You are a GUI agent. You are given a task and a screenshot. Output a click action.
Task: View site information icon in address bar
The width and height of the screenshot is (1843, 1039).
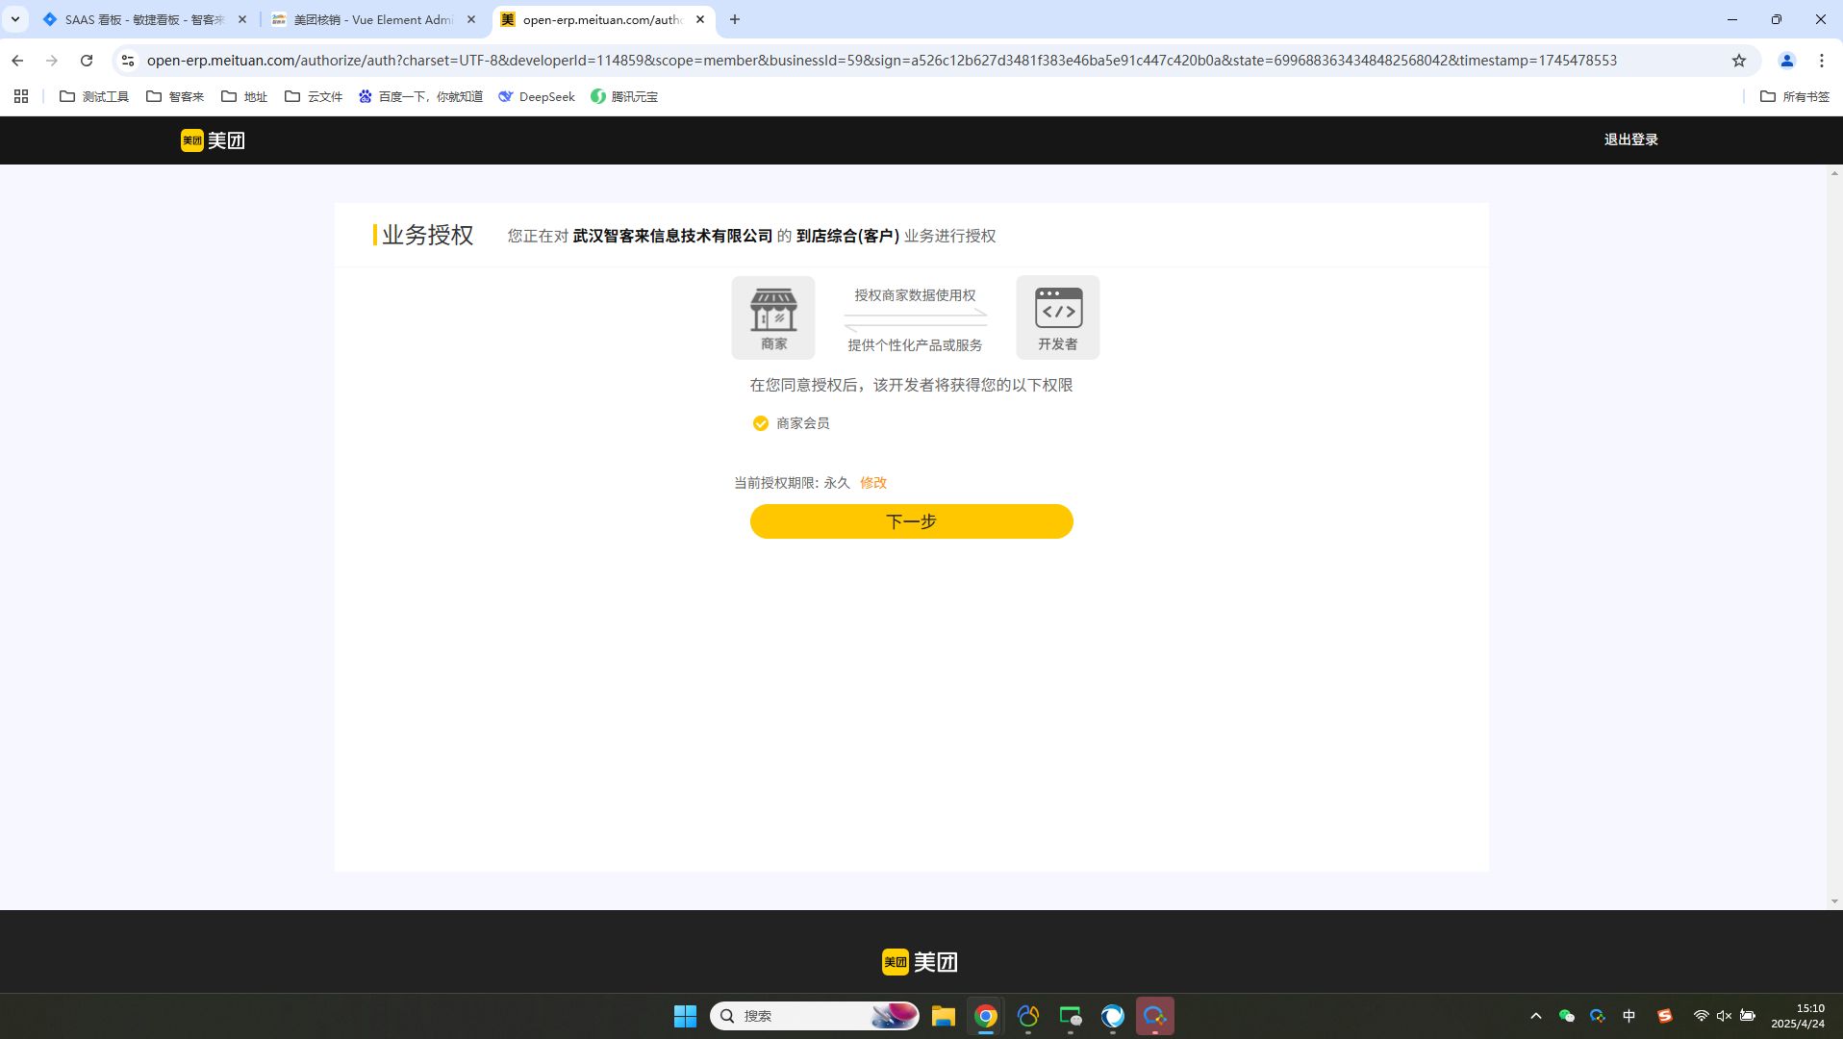(x=127, y=61)
